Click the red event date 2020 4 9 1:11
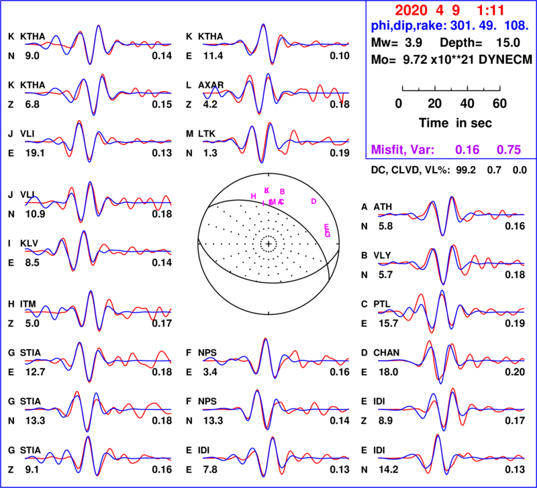The width and height of the screenshot is (537, 488). (x=449, y=10)
